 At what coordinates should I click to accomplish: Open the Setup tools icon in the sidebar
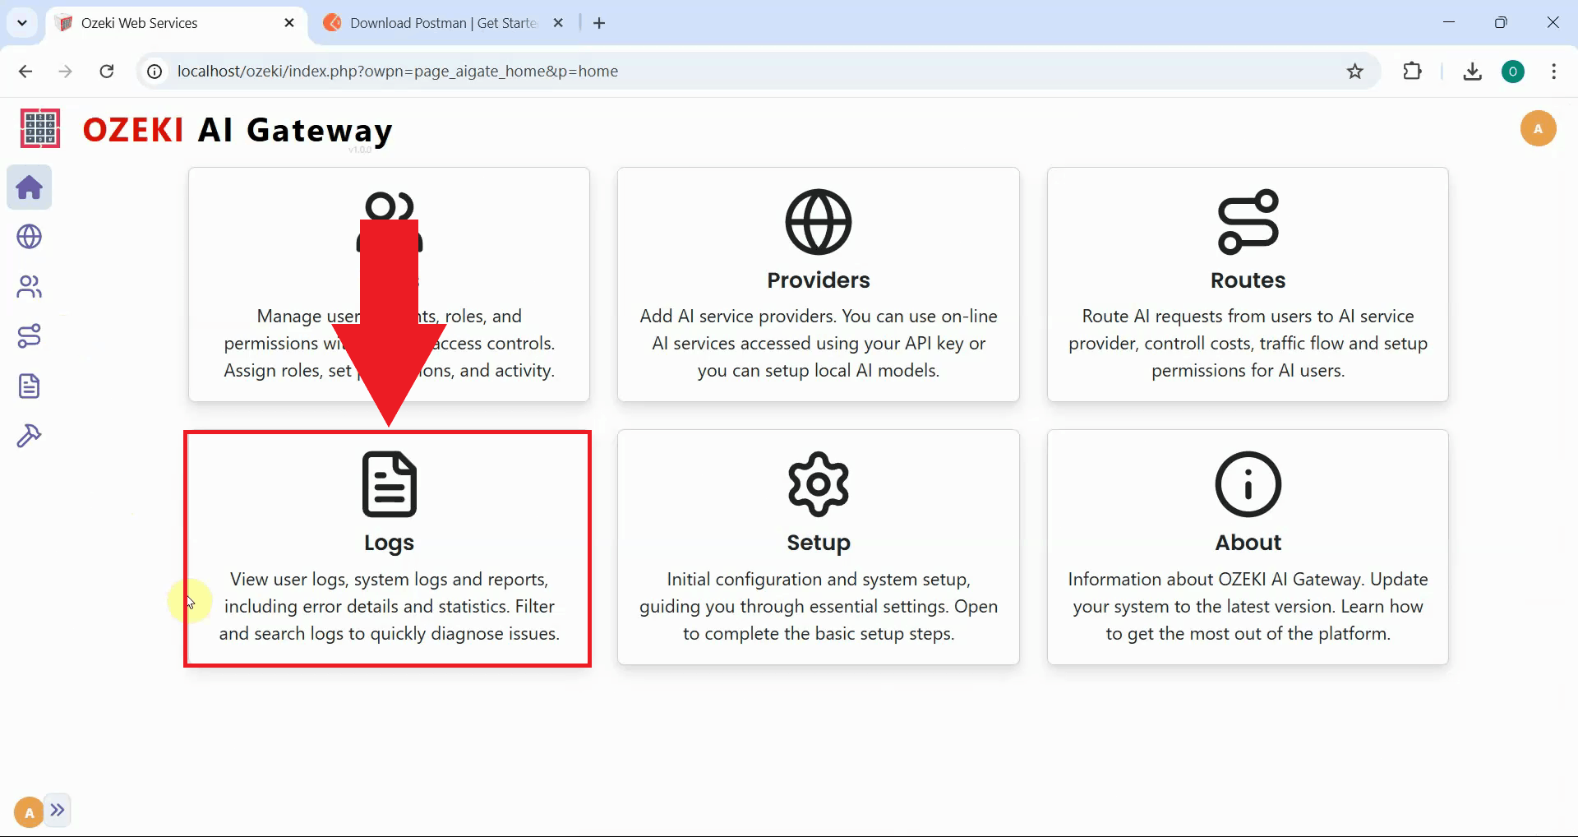click(29, 435)
